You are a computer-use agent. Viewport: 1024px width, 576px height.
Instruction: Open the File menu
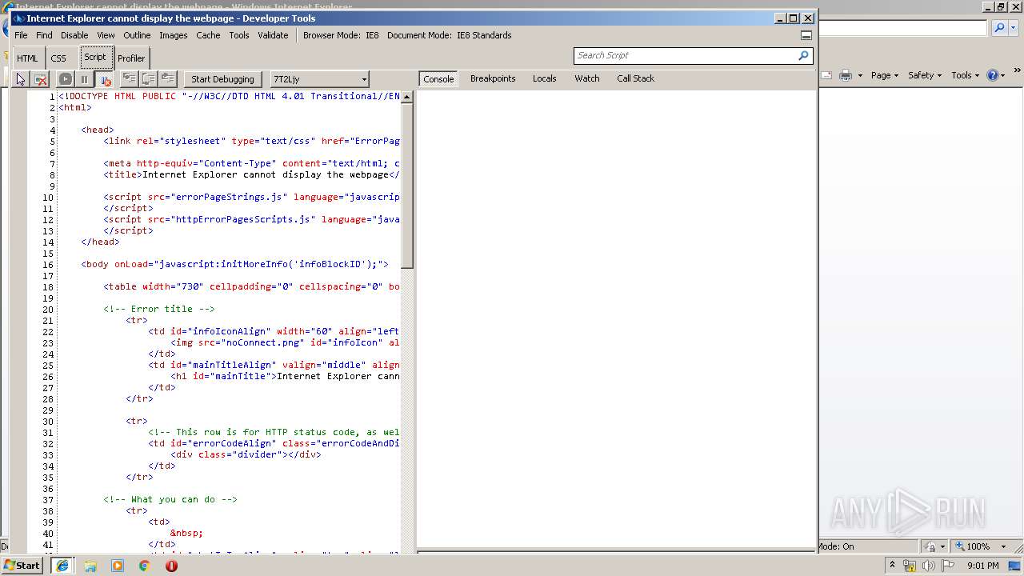[21, 35]
